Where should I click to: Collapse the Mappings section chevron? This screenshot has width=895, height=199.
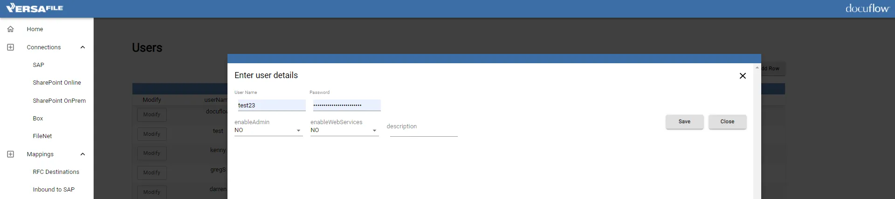pyautogui.click(x=83, y=154)
